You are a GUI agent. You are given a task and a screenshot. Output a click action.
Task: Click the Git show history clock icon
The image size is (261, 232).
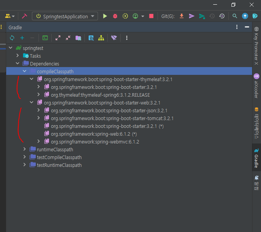point(212,16)
